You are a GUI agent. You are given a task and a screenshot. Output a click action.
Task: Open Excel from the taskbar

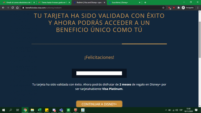39,110
